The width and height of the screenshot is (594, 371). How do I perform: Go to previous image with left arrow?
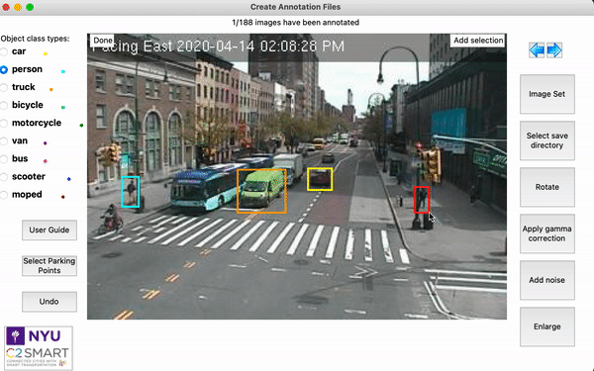537,50
